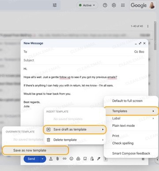Click into the Subject field
159x171 pixels.
click(x=84, y=60)
